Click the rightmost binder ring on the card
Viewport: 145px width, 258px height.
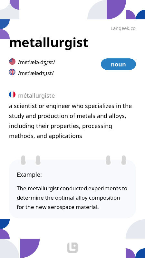coord(124,160)
